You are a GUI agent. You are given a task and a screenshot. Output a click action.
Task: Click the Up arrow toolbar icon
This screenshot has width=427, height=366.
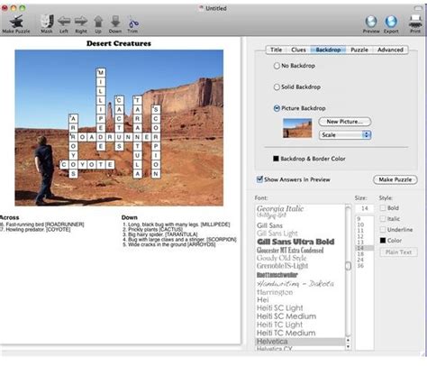point(98,22)
